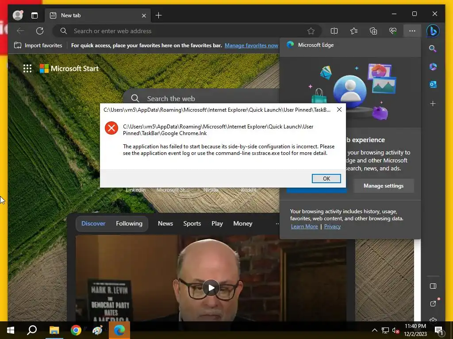Toggle the sidebar panel layout icon

(433, 286)
